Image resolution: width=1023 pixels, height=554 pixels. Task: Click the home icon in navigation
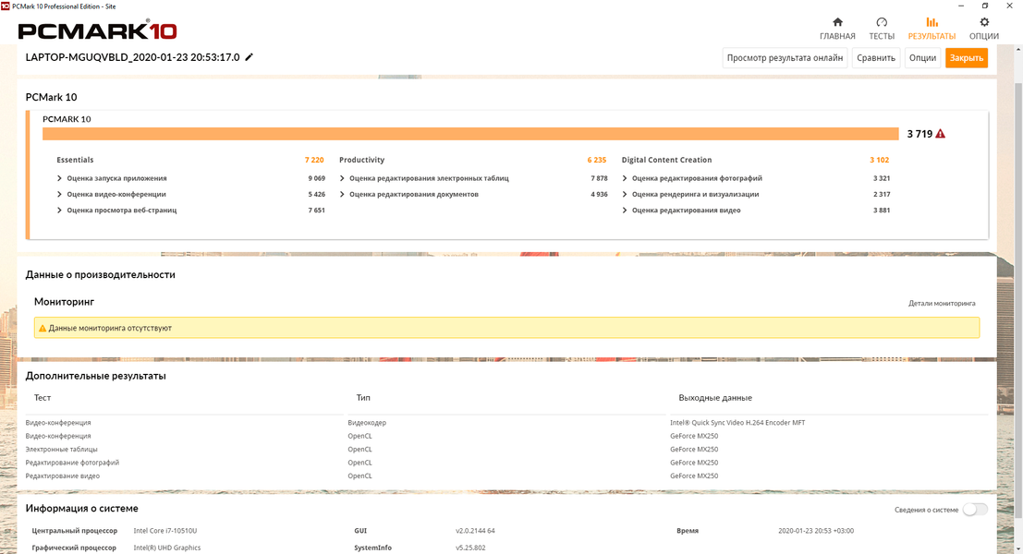click(x=837, y=22)
